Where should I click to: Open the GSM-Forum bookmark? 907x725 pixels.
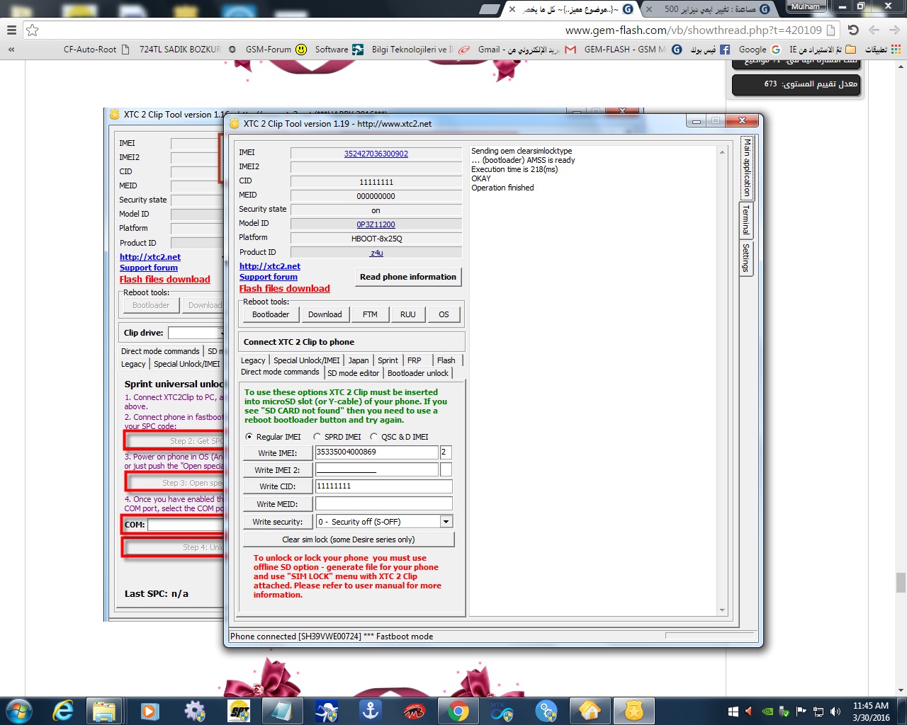(x=276, y=50)
